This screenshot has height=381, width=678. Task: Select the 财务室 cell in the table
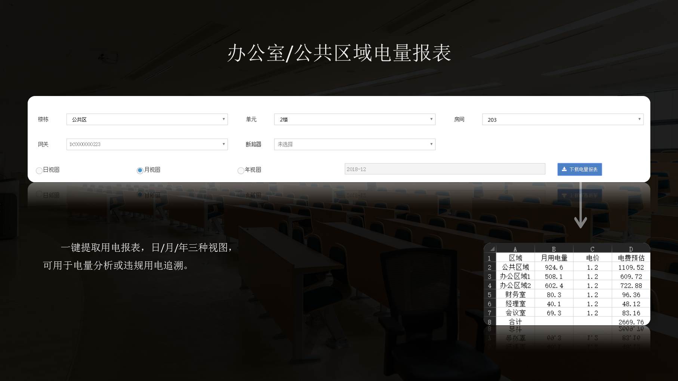[515, 295]
